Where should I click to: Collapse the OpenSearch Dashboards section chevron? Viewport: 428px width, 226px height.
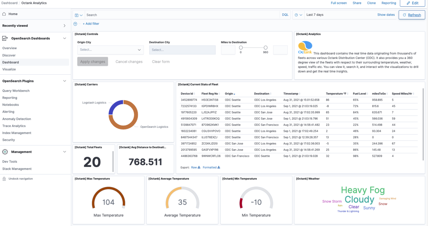point(65,38)
